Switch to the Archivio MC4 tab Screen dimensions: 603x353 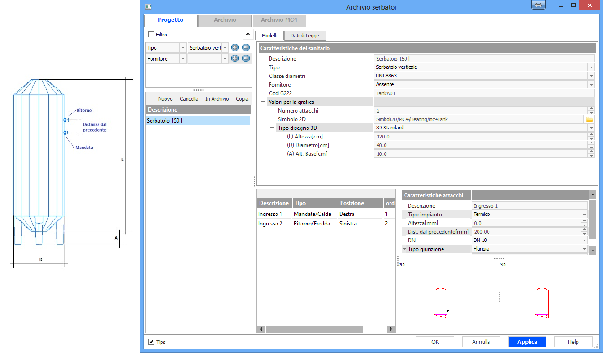coord(279,20)
